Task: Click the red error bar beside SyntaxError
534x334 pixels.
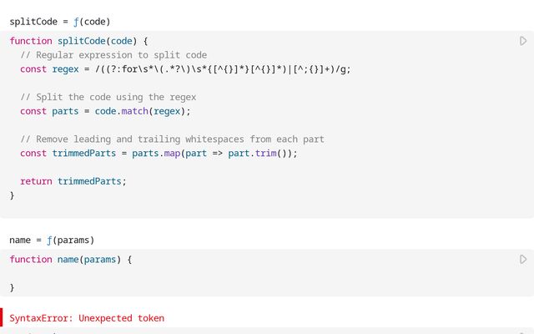Action: 2,317
